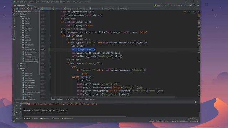
Task: Click the Undo arrow icon in top toolbar
Action: coord(195,5)
